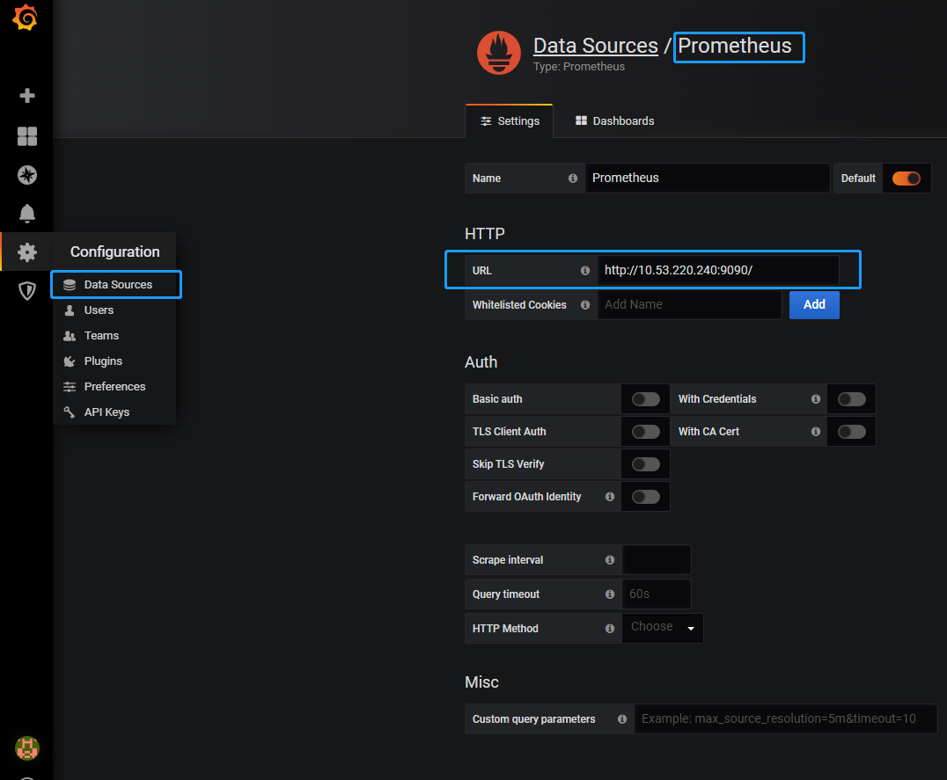Select API Keys in Configuration menu
The width and height of the screenshot is (947, 780).
pos(114,412)
